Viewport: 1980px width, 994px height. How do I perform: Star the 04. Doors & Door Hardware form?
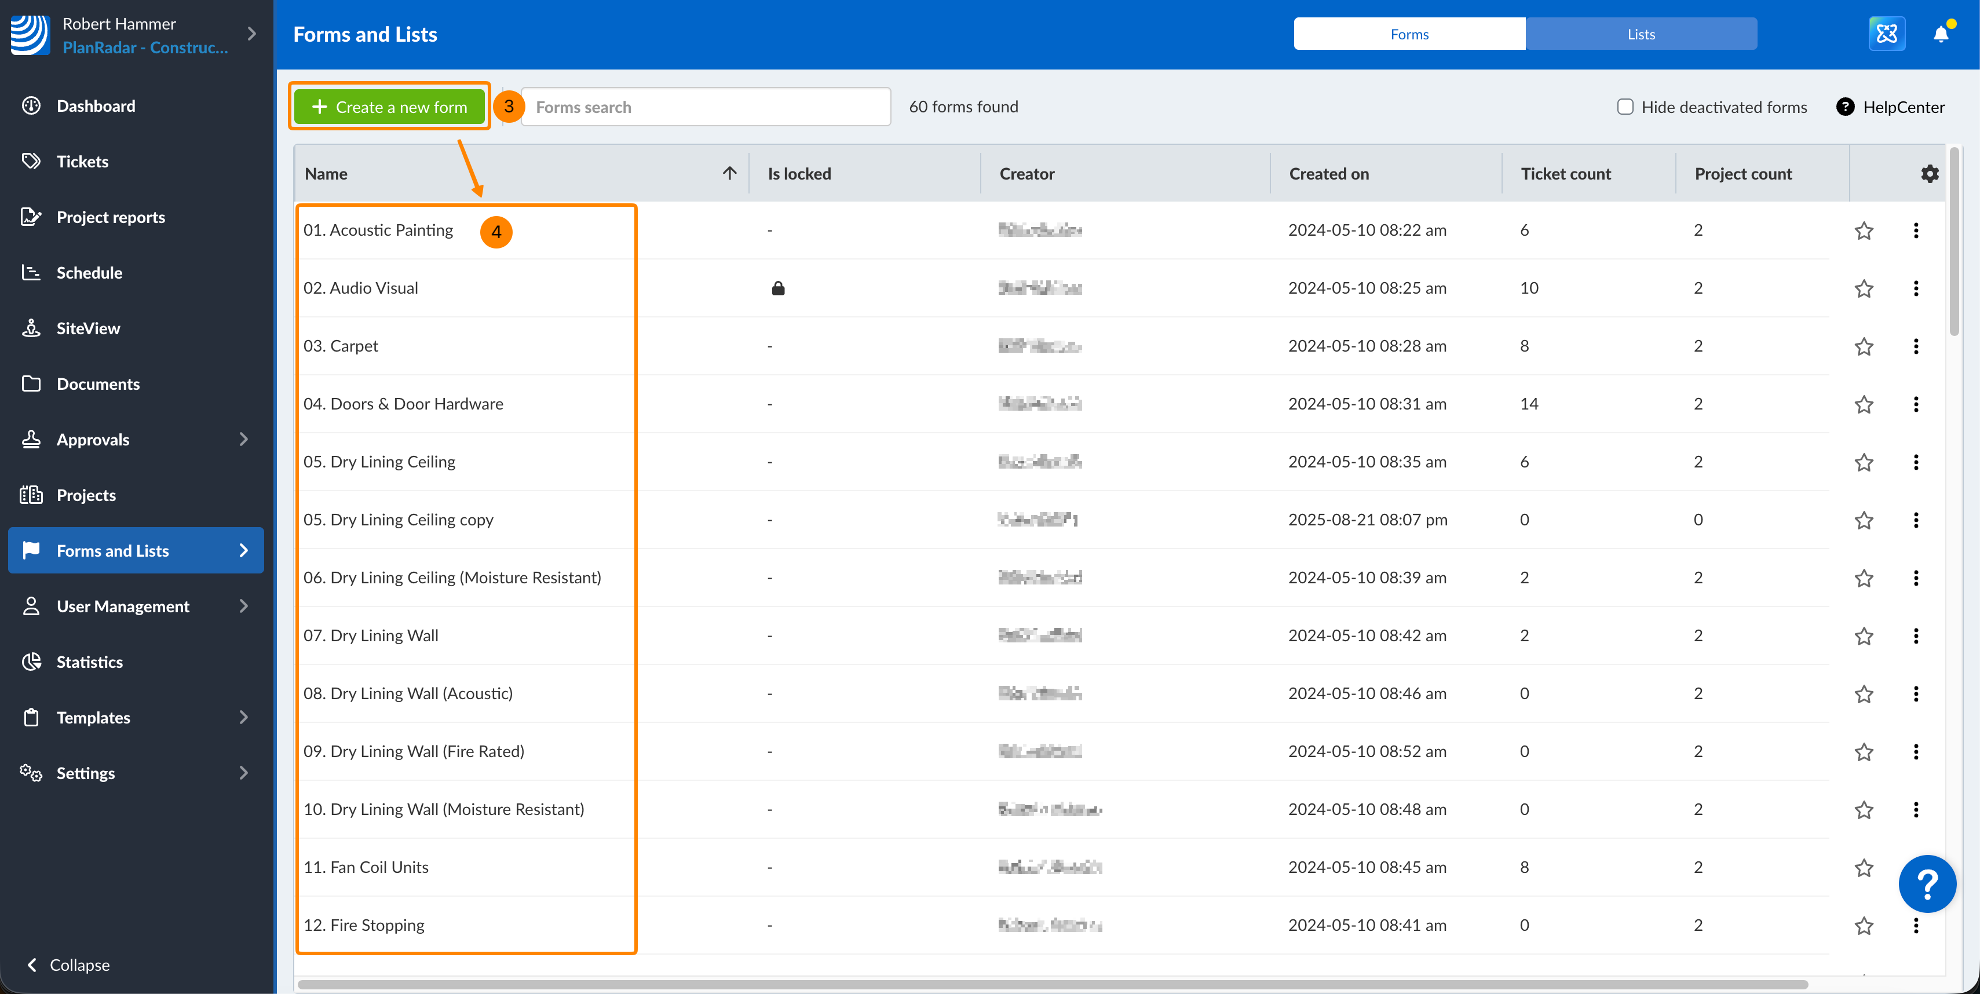tap(1863, 404)
